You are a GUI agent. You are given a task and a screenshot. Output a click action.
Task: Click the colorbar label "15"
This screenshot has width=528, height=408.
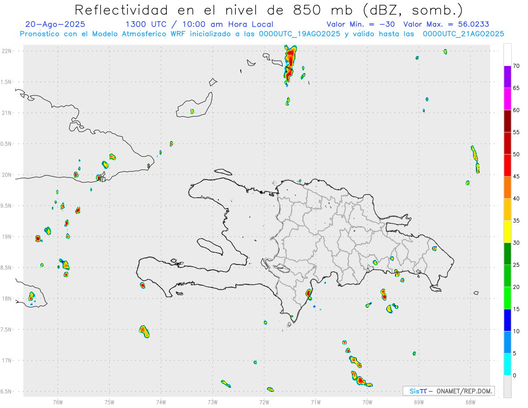coord(517,309)
